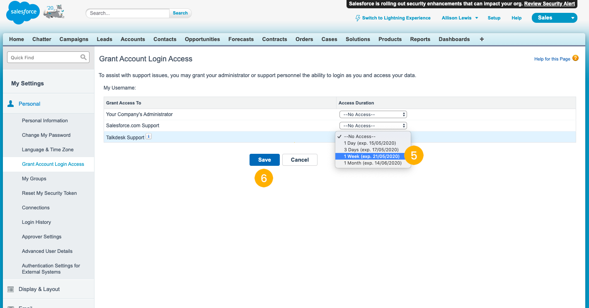This screenshot has height=308, width=589.
Task: Open the Opportunities tab
Action: coord(202,39)
